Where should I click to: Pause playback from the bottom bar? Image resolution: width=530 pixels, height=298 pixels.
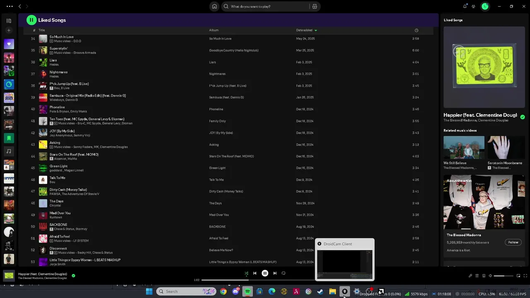click(x=265, y=273)
